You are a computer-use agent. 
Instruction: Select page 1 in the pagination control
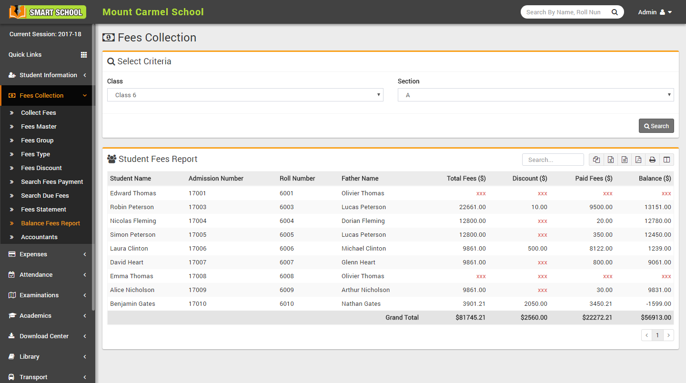pyautogui.click(x=657, y=335)
